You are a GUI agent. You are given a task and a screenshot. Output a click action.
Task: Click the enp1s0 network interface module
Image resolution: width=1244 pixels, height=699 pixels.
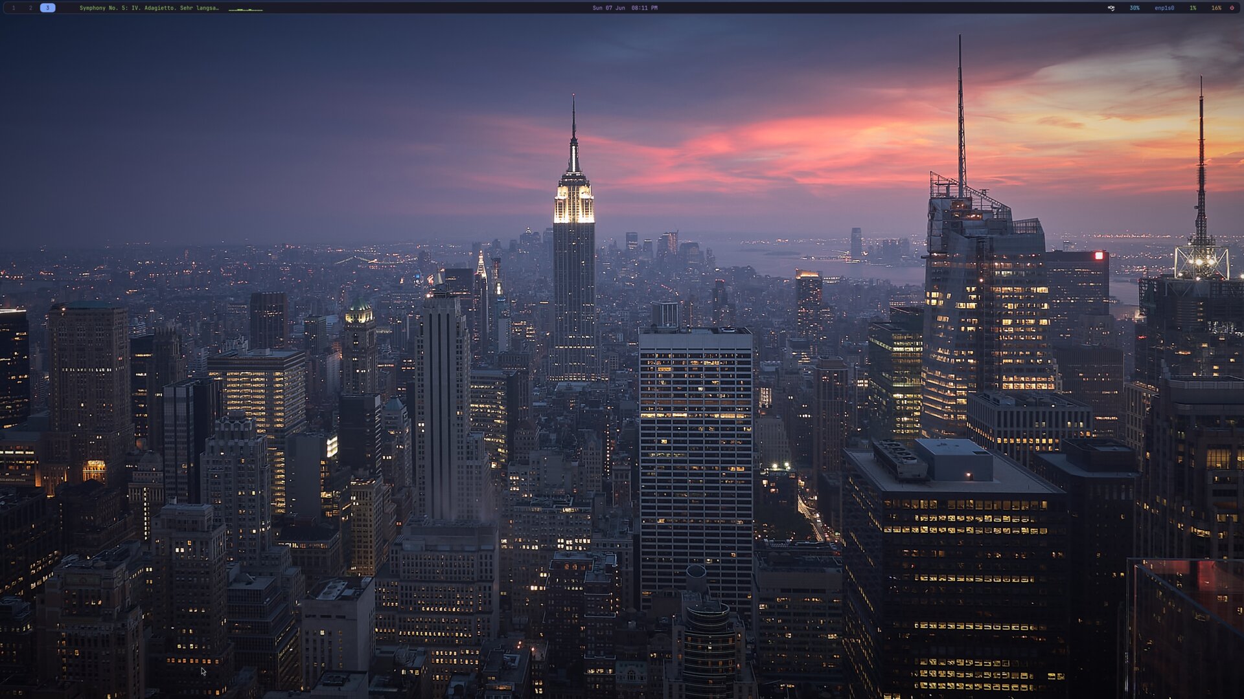click(1164, 8)
